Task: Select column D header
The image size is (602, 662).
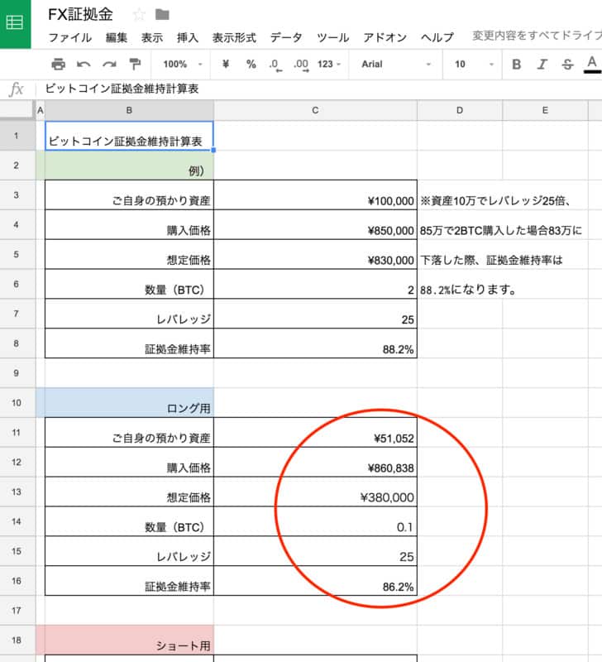Action: [x=460, y=110]
